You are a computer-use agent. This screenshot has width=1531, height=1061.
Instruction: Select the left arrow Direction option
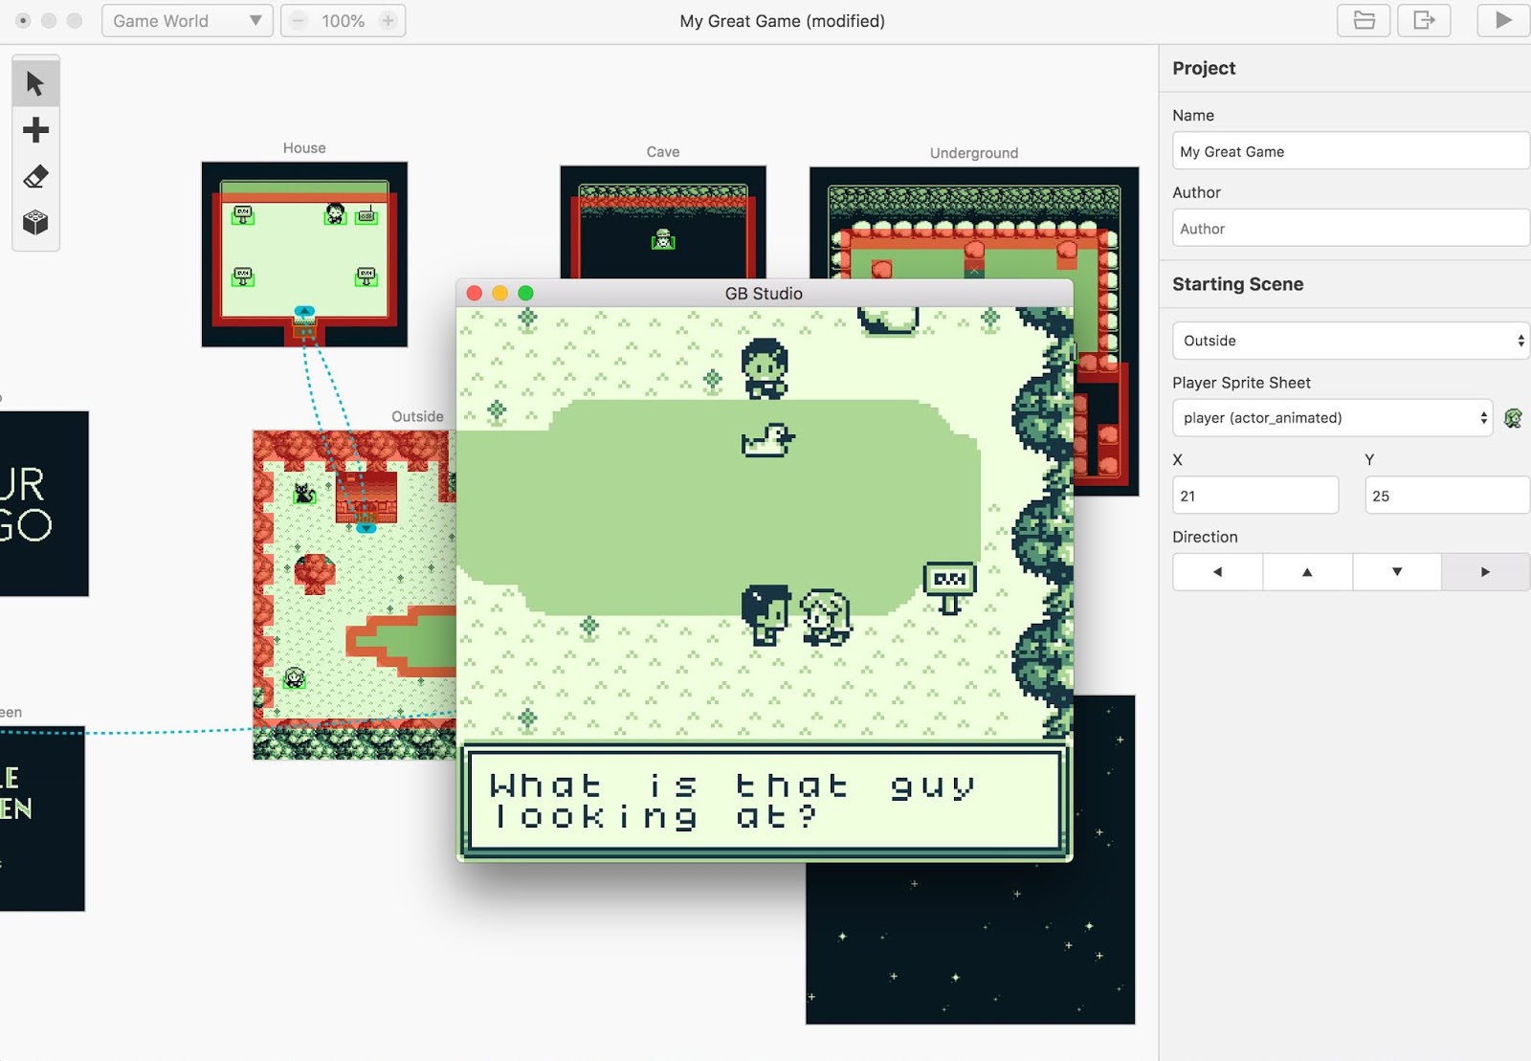click(x=1217, y=571)
